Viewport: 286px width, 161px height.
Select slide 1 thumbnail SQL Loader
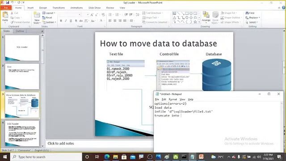[x=22, y=48]
